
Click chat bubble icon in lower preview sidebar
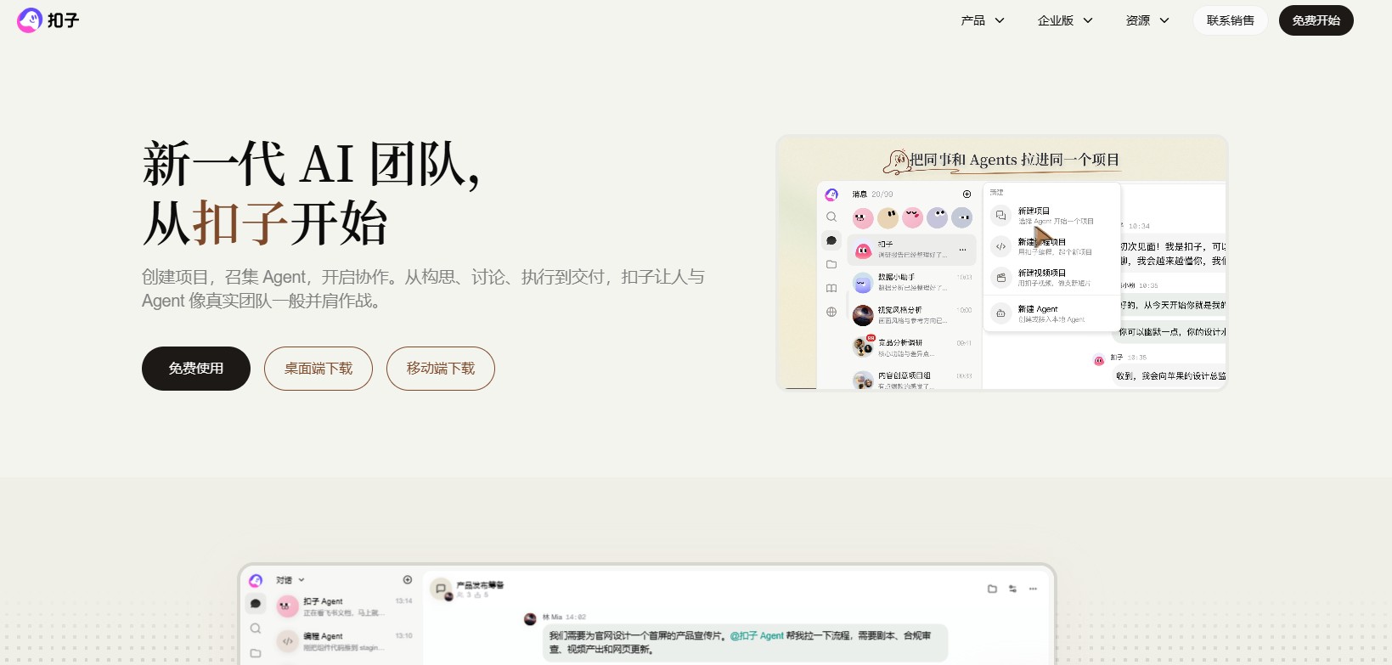tap(255, 604)
